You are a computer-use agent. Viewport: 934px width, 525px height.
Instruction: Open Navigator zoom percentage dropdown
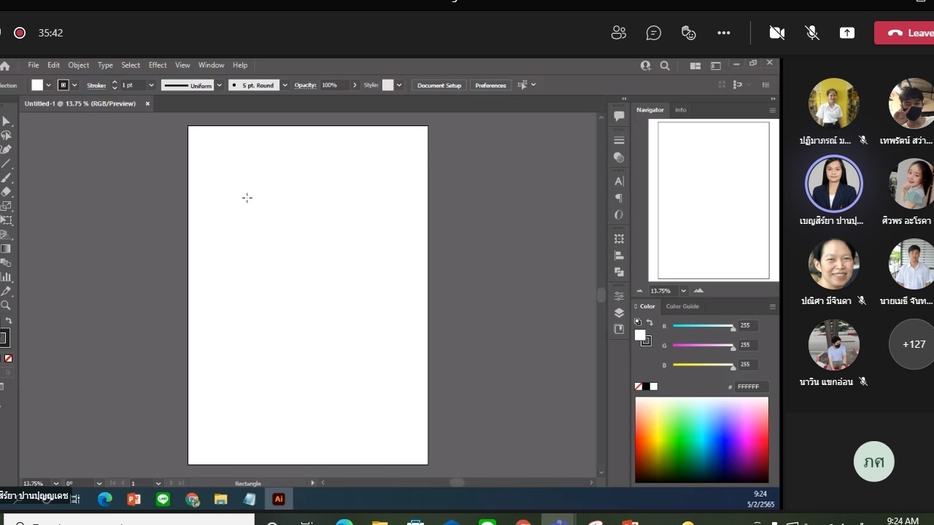point(683,291)
